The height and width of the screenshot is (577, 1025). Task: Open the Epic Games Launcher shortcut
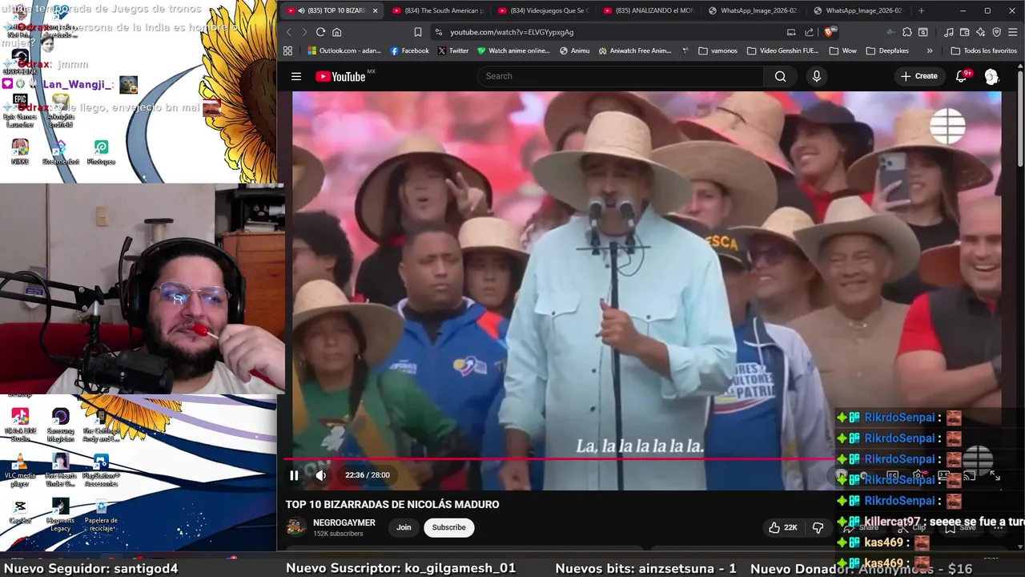pos(20,111)
